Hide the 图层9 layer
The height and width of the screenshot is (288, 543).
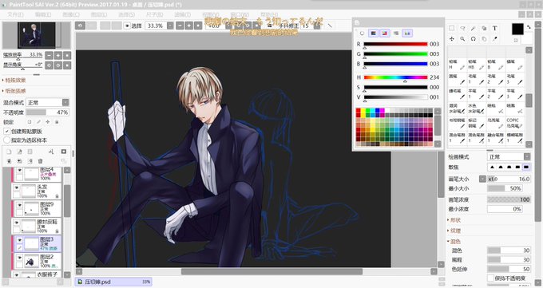pyautogui.click(x=20, y=205)
